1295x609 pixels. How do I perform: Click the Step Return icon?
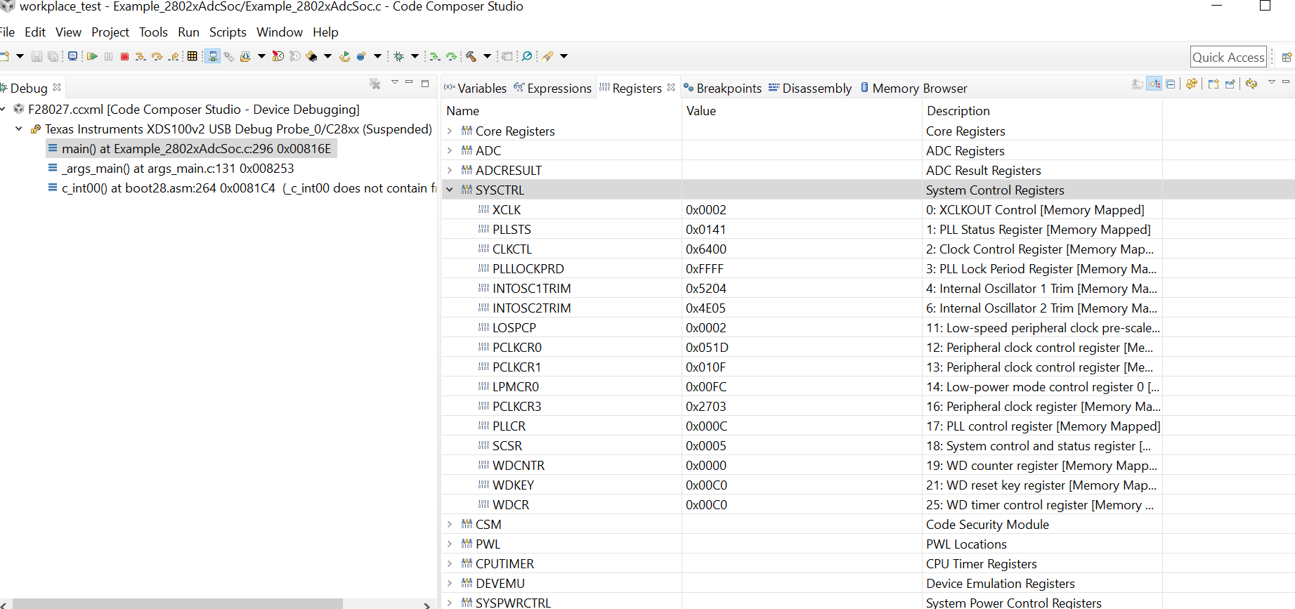(174, 56)
